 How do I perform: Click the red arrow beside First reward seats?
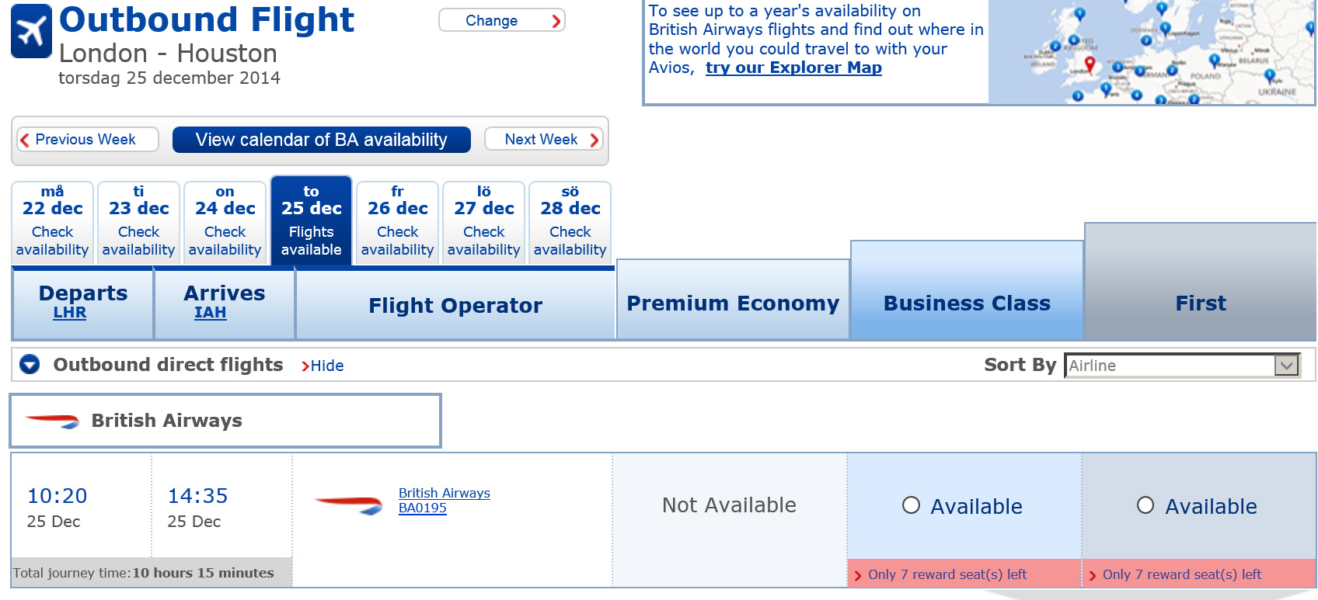coord(1093,575)
